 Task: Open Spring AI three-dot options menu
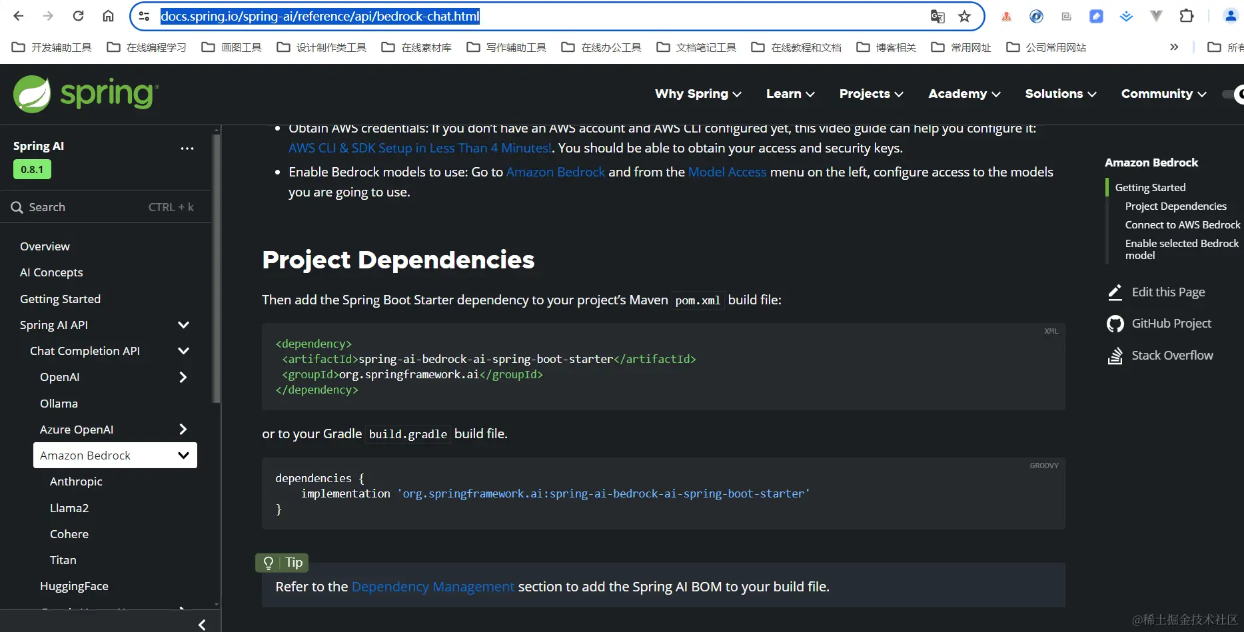click(x=187, y=148)
